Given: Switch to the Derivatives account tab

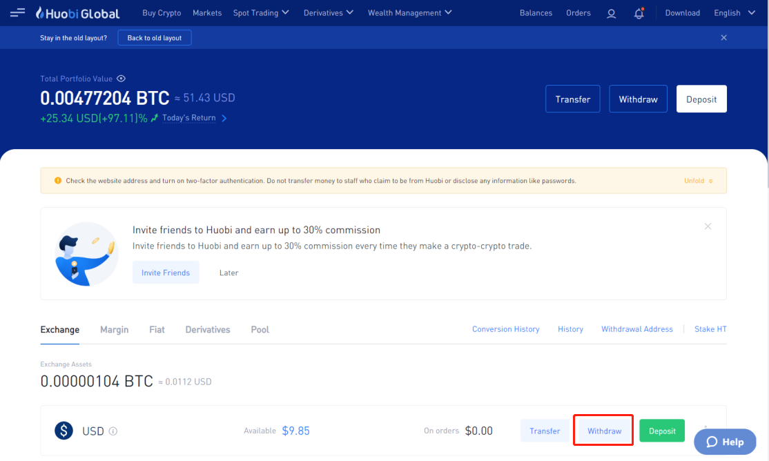Looking at the screenshot, I should click(208, 330).
